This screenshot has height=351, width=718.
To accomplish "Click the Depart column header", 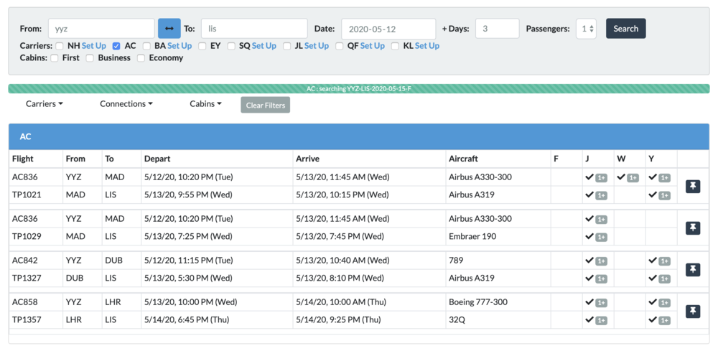I will [x=157, y=159].
